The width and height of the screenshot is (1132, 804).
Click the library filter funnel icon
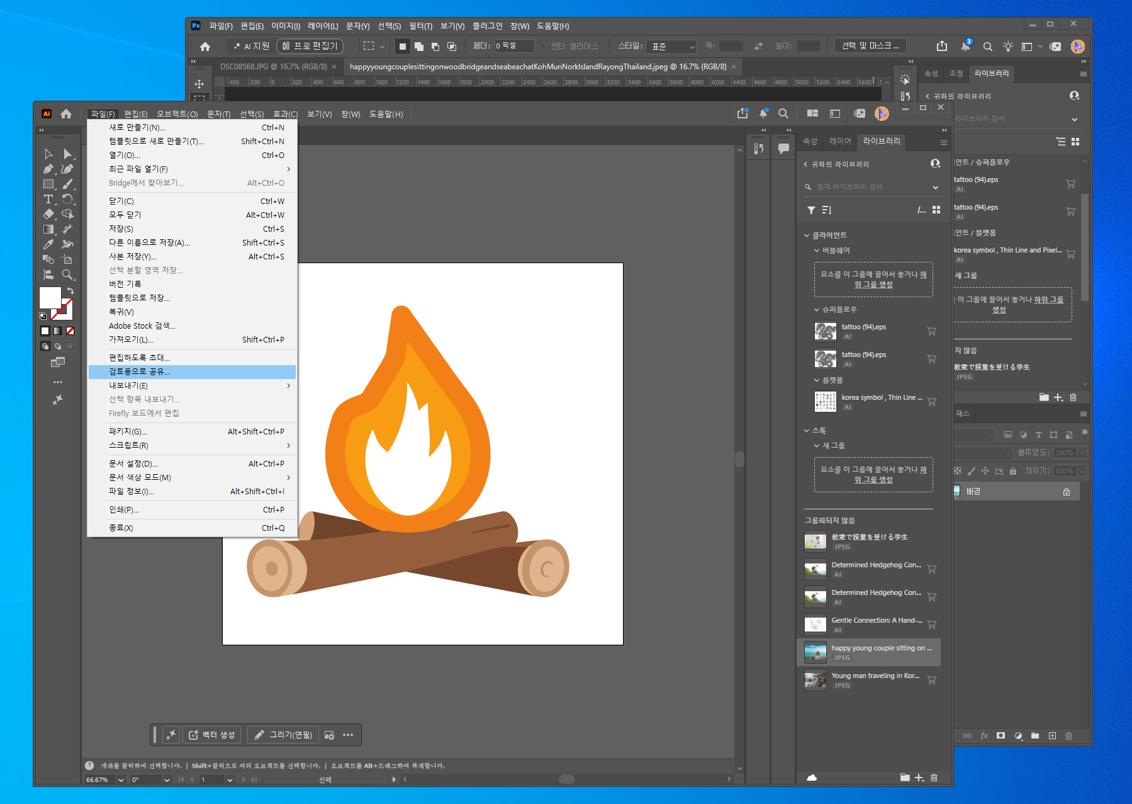point(811,210)
